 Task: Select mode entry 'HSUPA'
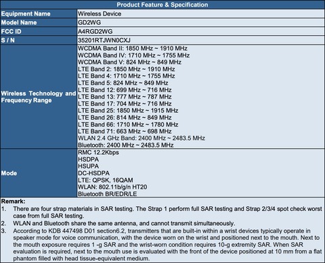[x=88, y=166]
